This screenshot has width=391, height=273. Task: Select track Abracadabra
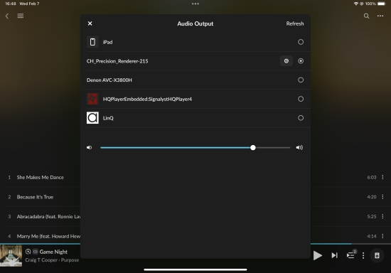(48, 216)
